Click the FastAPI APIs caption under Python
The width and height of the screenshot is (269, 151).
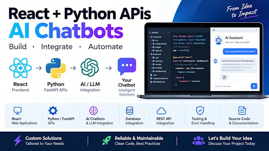point(56,90)
